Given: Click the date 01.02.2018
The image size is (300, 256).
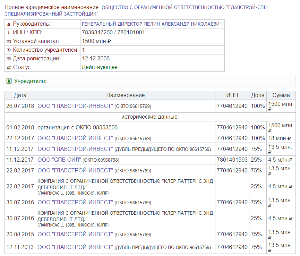Looking at the screenshot, I should [x=20, y=128].
